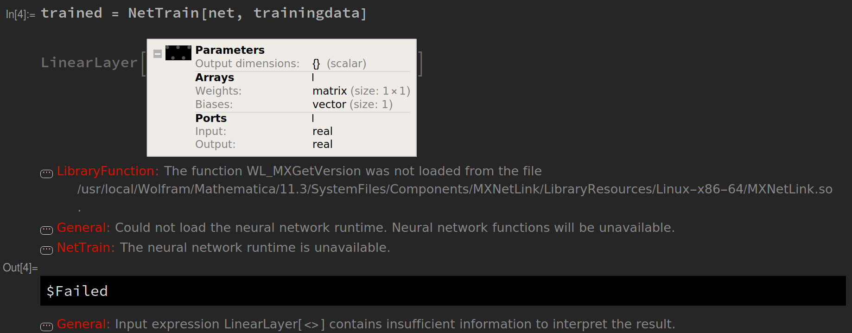
Task: Open the LibraryFunction message options icon
Action: [x=47, y=174]
